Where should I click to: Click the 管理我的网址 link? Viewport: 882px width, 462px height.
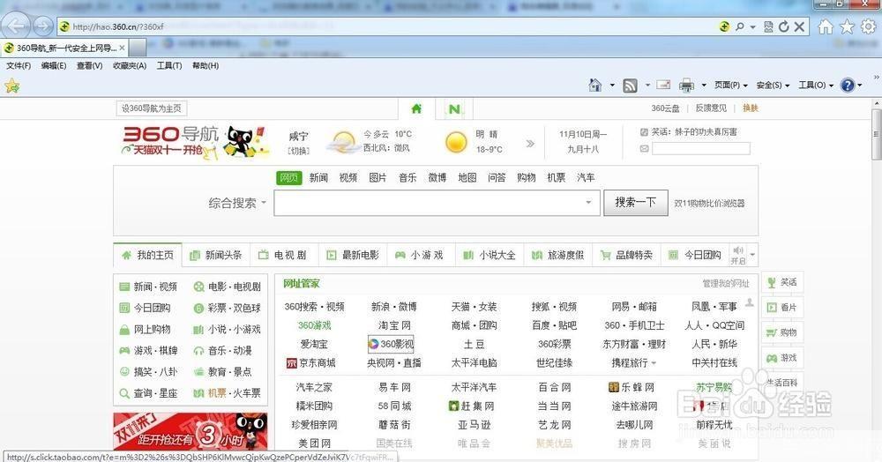726,283
